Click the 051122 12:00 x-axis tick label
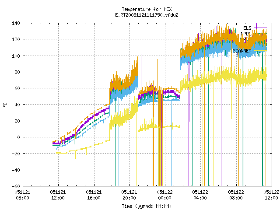Screen dimensions: 280x210 tap(271, 195)
